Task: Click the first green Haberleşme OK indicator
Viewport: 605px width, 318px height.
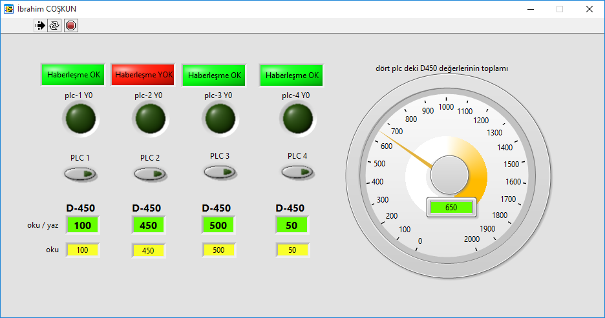Action: tap(73, 75)
